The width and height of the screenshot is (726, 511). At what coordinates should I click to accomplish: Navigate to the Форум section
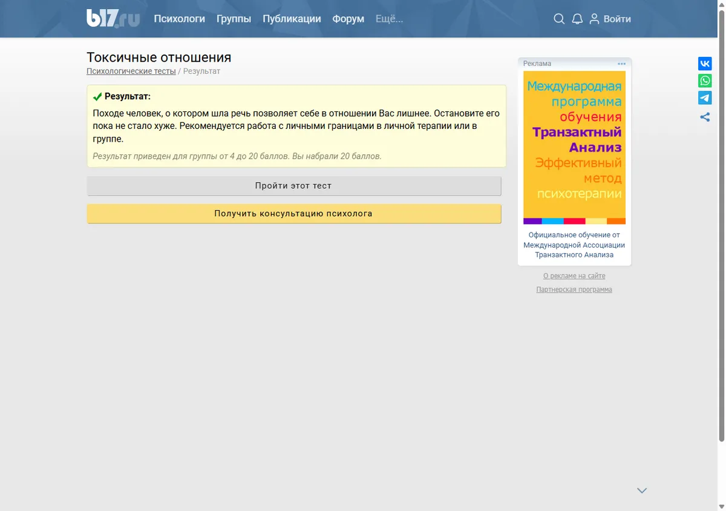(348, 19)
